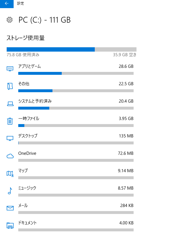Click the desktop monitor icon
This screenshot has height=236, width=182.
coord(10,138)
